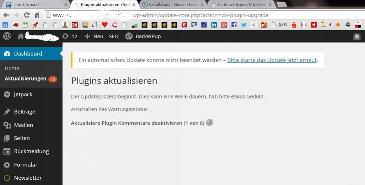Click the plus Neu icon
The image size is (365, 185).
pyautogui.click(x=87, y=37)
